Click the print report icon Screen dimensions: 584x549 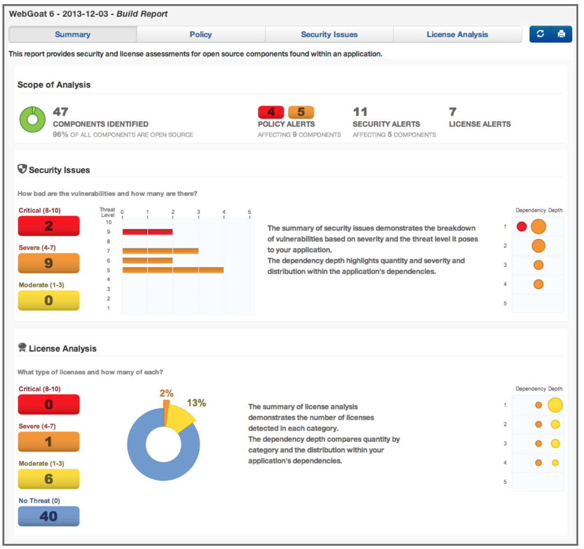[561, 34]
